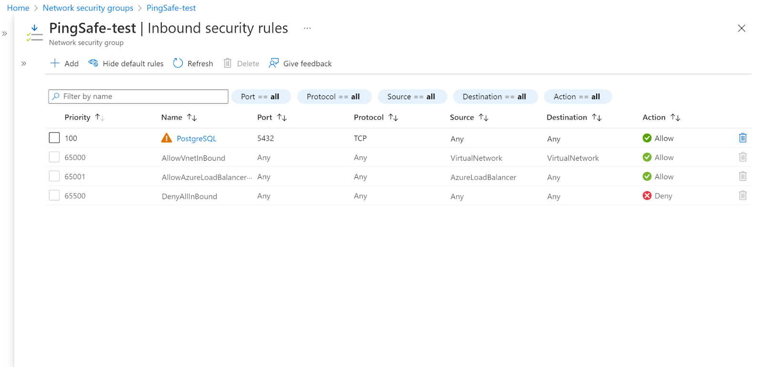Viewport: 763px width, 367px height.
Task: Navigate to Home breadcrumb
Action: [x=18, y=8]
